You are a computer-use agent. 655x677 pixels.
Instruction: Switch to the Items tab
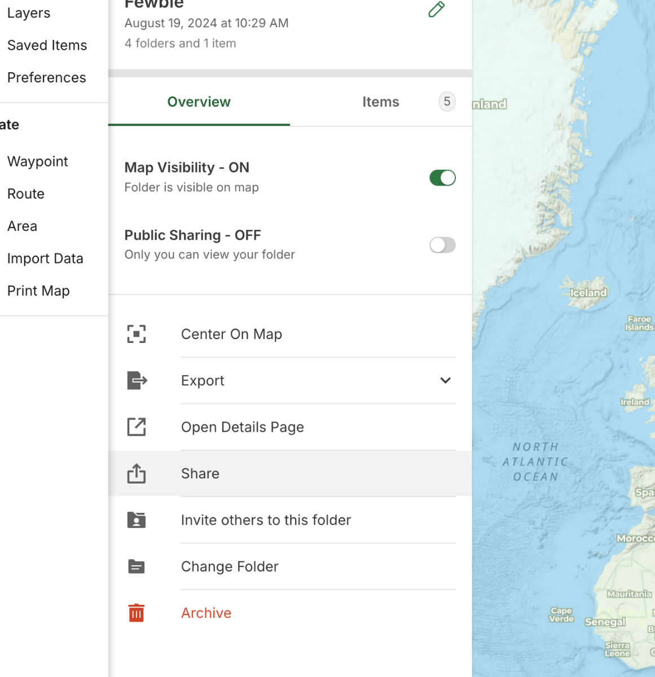[x=381, y=102]
